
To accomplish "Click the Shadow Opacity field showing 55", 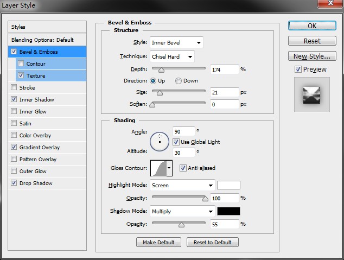I will click(x=224, y=224).
